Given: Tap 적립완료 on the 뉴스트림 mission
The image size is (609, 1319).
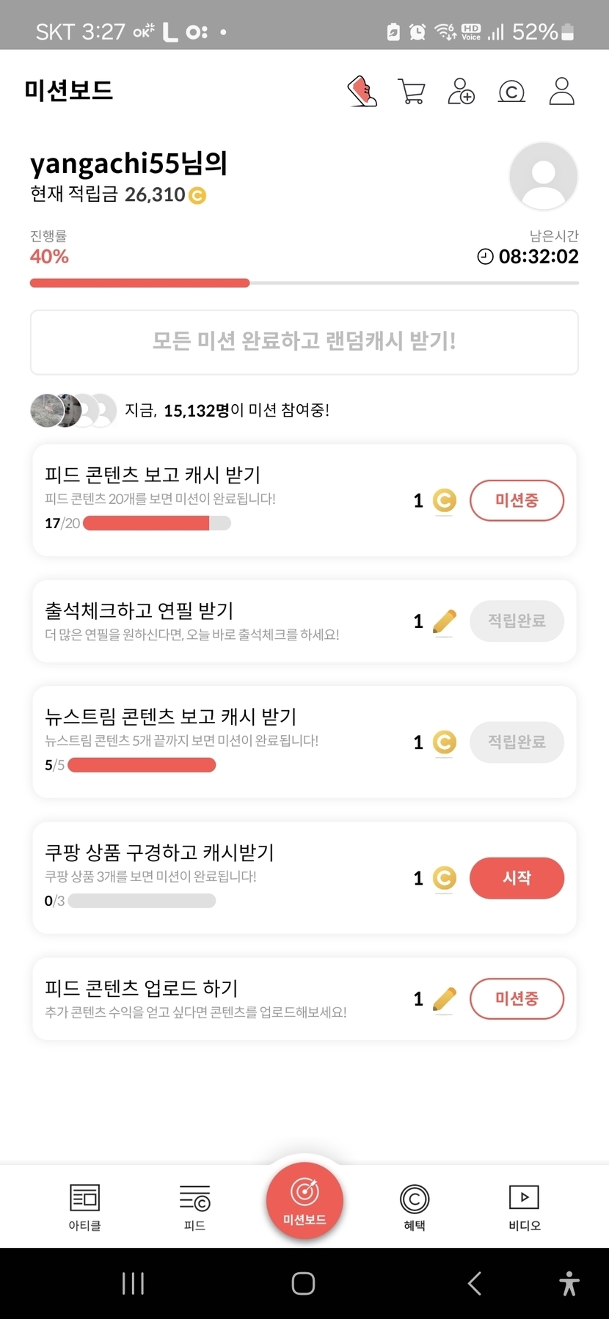Looking at the screenshot, I should (x=517, y=742).
